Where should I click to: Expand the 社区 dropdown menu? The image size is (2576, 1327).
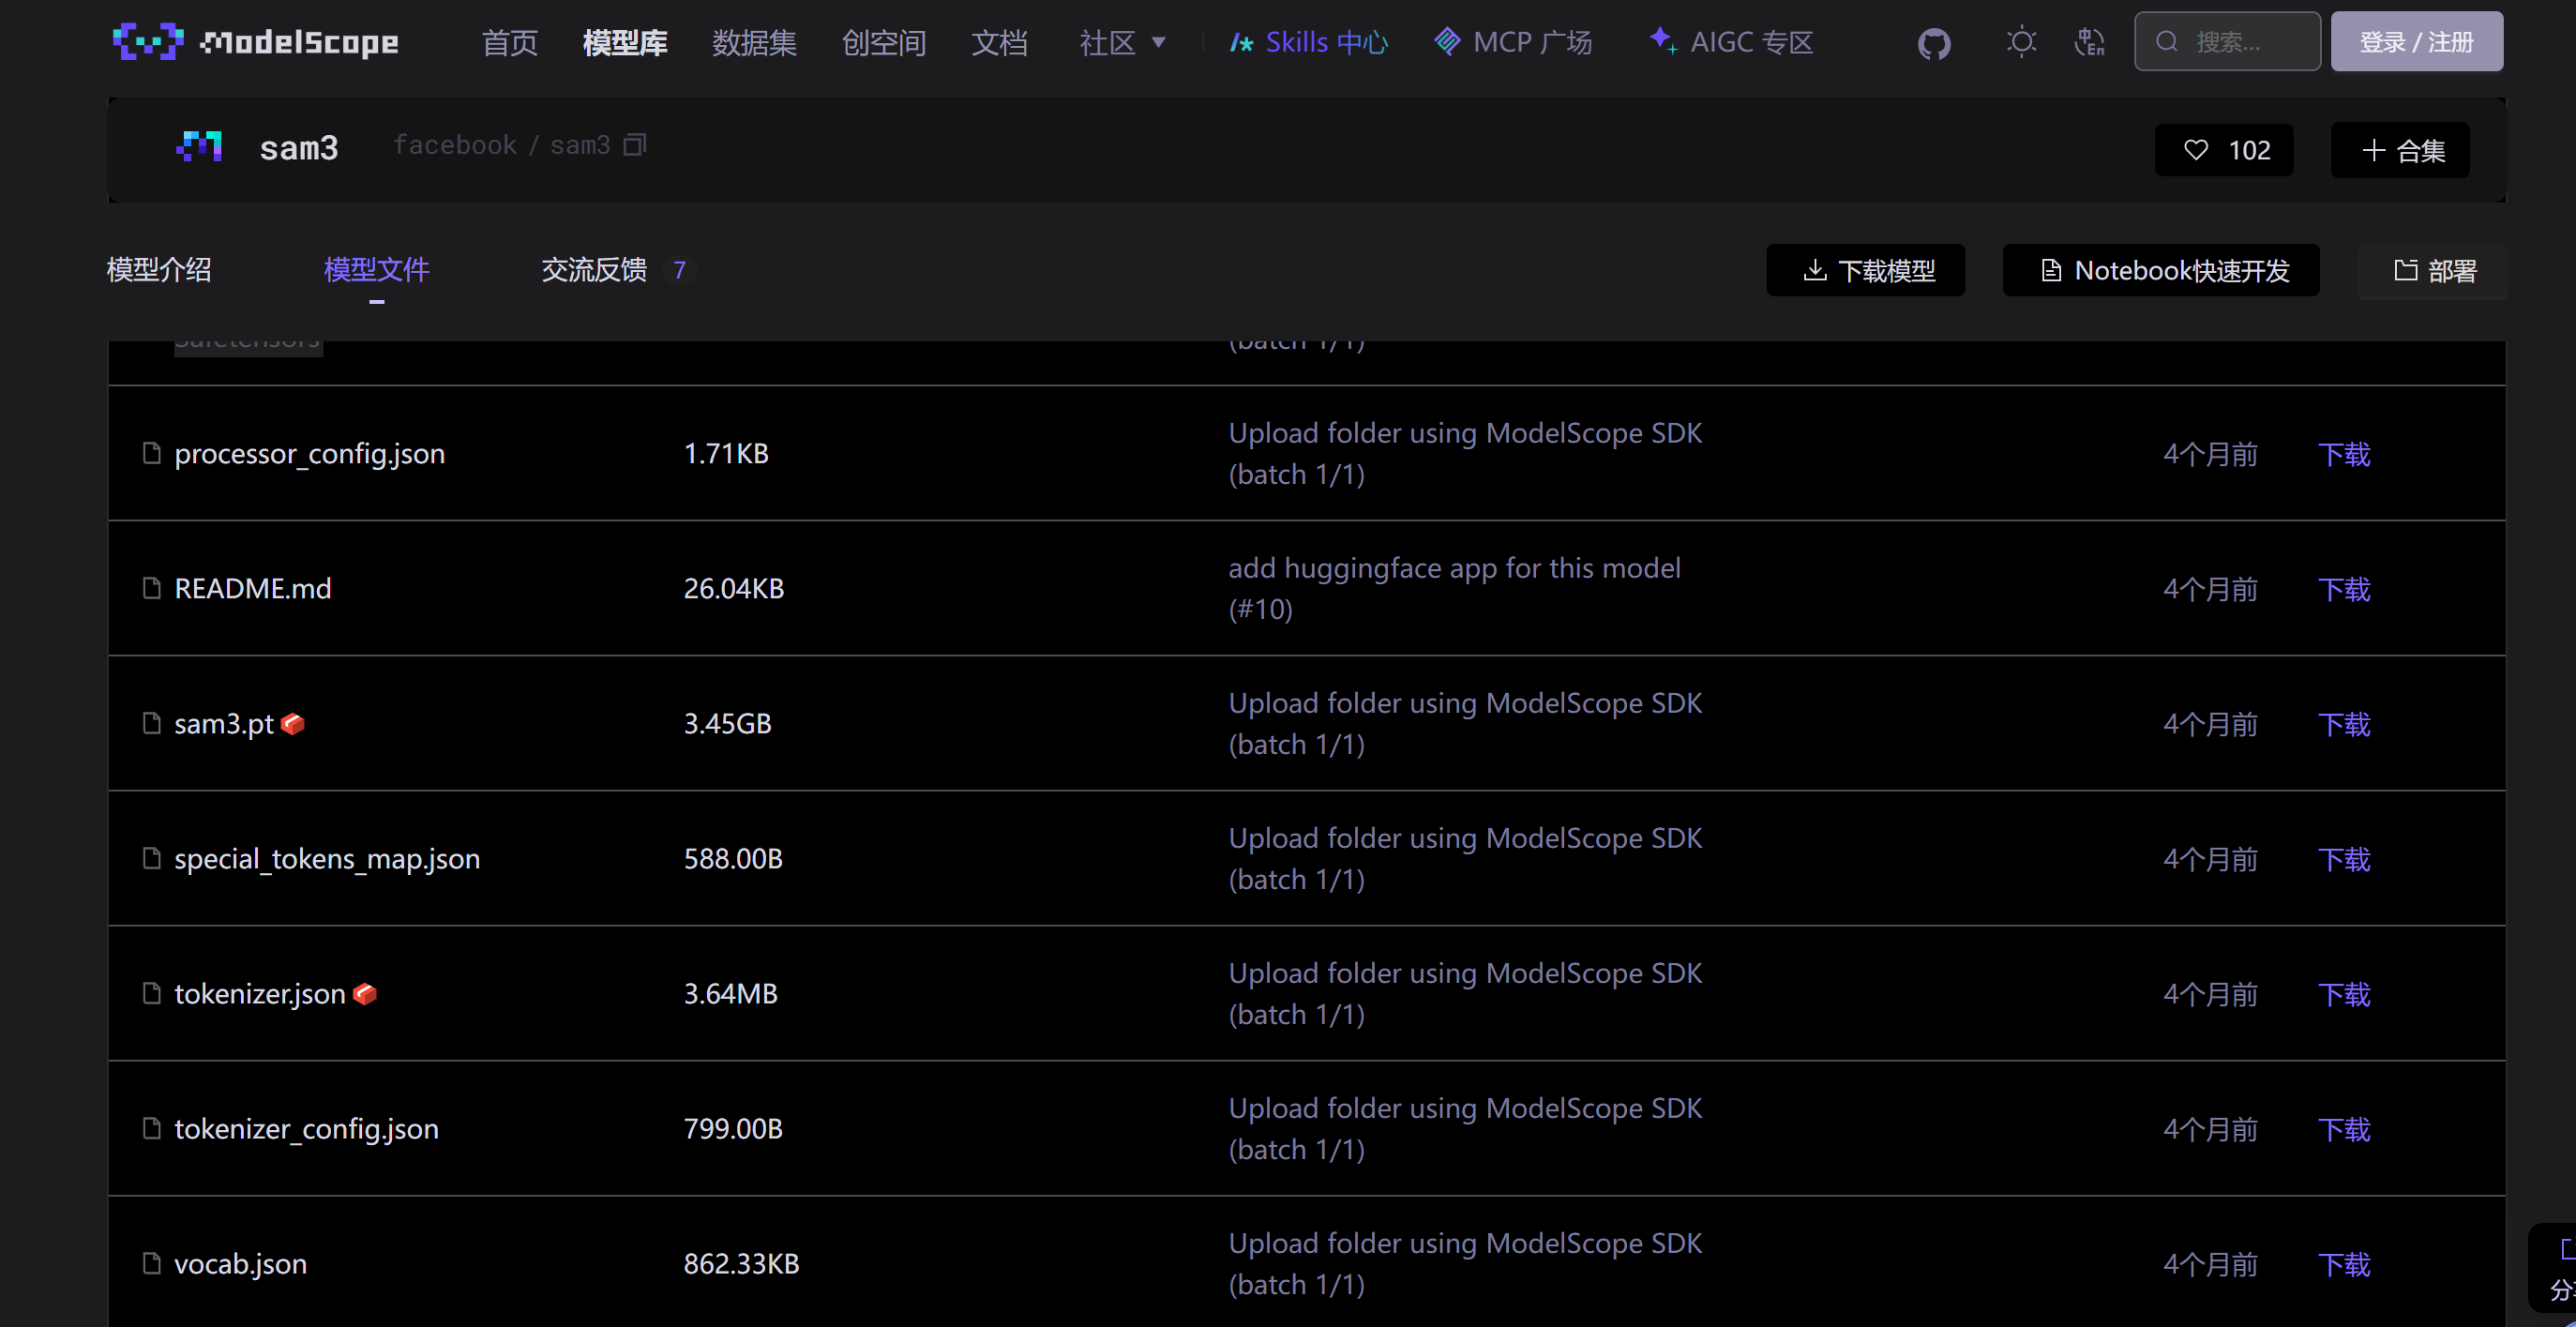[x=1122, y=43]
